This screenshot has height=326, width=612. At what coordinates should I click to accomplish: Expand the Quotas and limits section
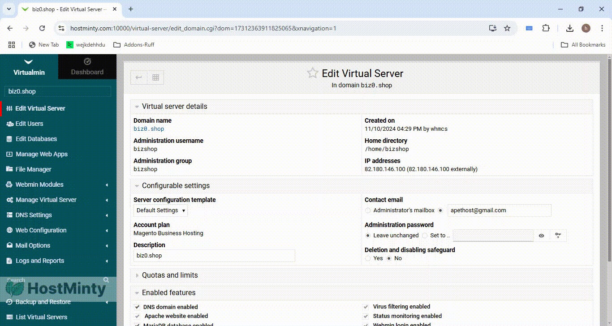(170, 275)
